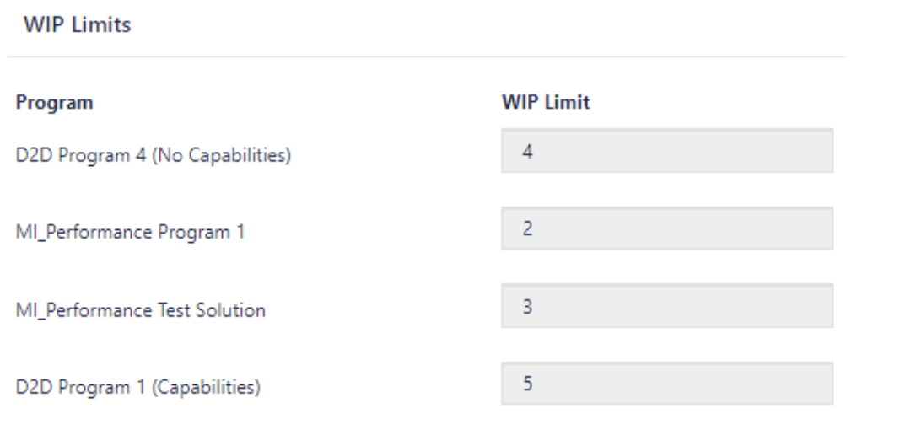Screen dimensions: 916x430
Task: Click the number 4 in the first limit box
Action: (527, 152)
